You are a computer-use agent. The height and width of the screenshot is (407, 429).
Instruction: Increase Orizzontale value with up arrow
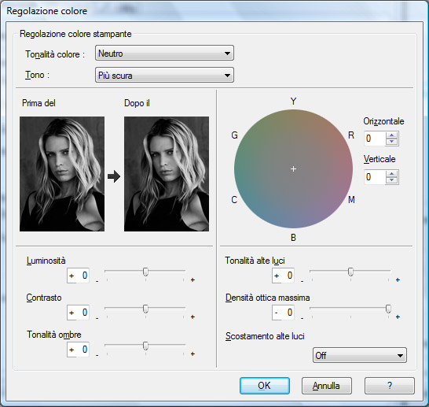coord(392,135)
